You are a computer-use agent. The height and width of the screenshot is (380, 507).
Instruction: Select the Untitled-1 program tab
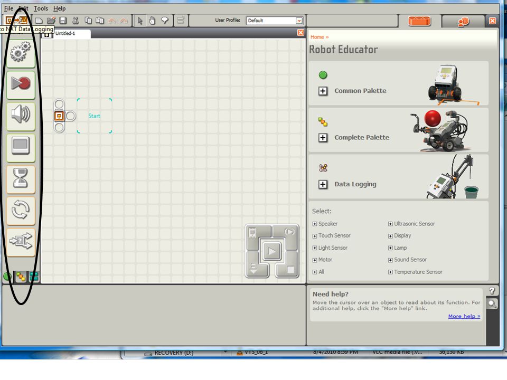coord(65,33)
